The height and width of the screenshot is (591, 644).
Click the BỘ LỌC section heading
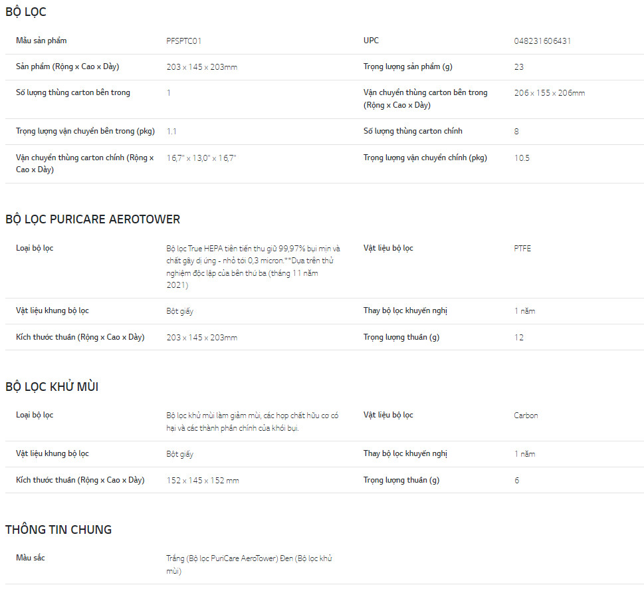point(26,12)
